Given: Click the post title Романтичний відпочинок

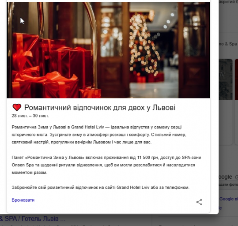Looking at the screenshot, I should pos(100,107).
